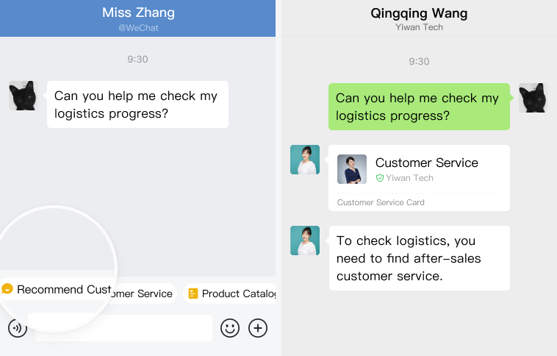This screenshot has width=557, height=356.
Task: Select the green logistics progress message bubble
Action: (x=419, y=107)
